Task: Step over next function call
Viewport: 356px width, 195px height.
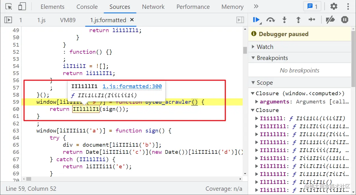Action: tap(270, 20)
